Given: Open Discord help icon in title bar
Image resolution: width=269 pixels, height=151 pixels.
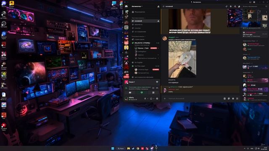Looking at the screenshot, I should point(254,2).
